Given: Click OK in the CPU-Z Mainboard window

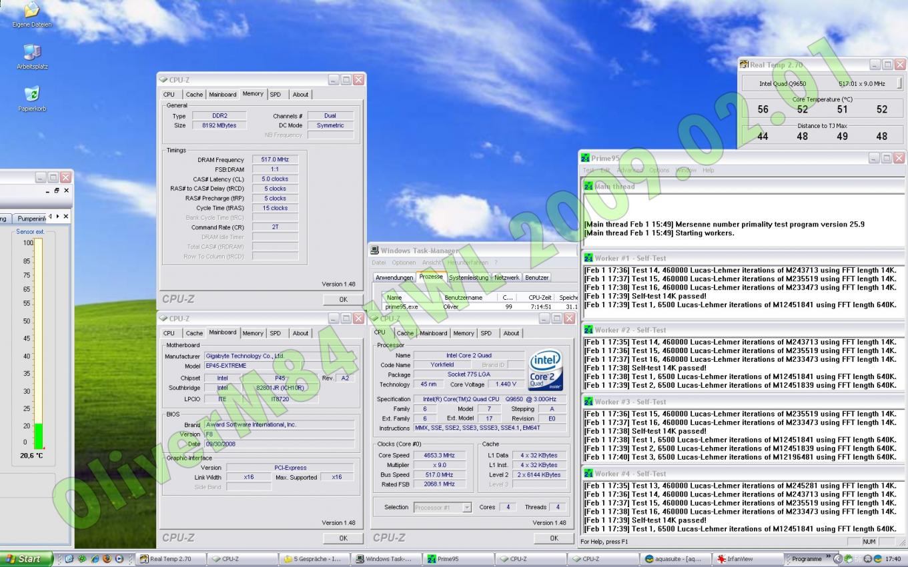Looking at the screenshot, I should (x=343, y=538).
